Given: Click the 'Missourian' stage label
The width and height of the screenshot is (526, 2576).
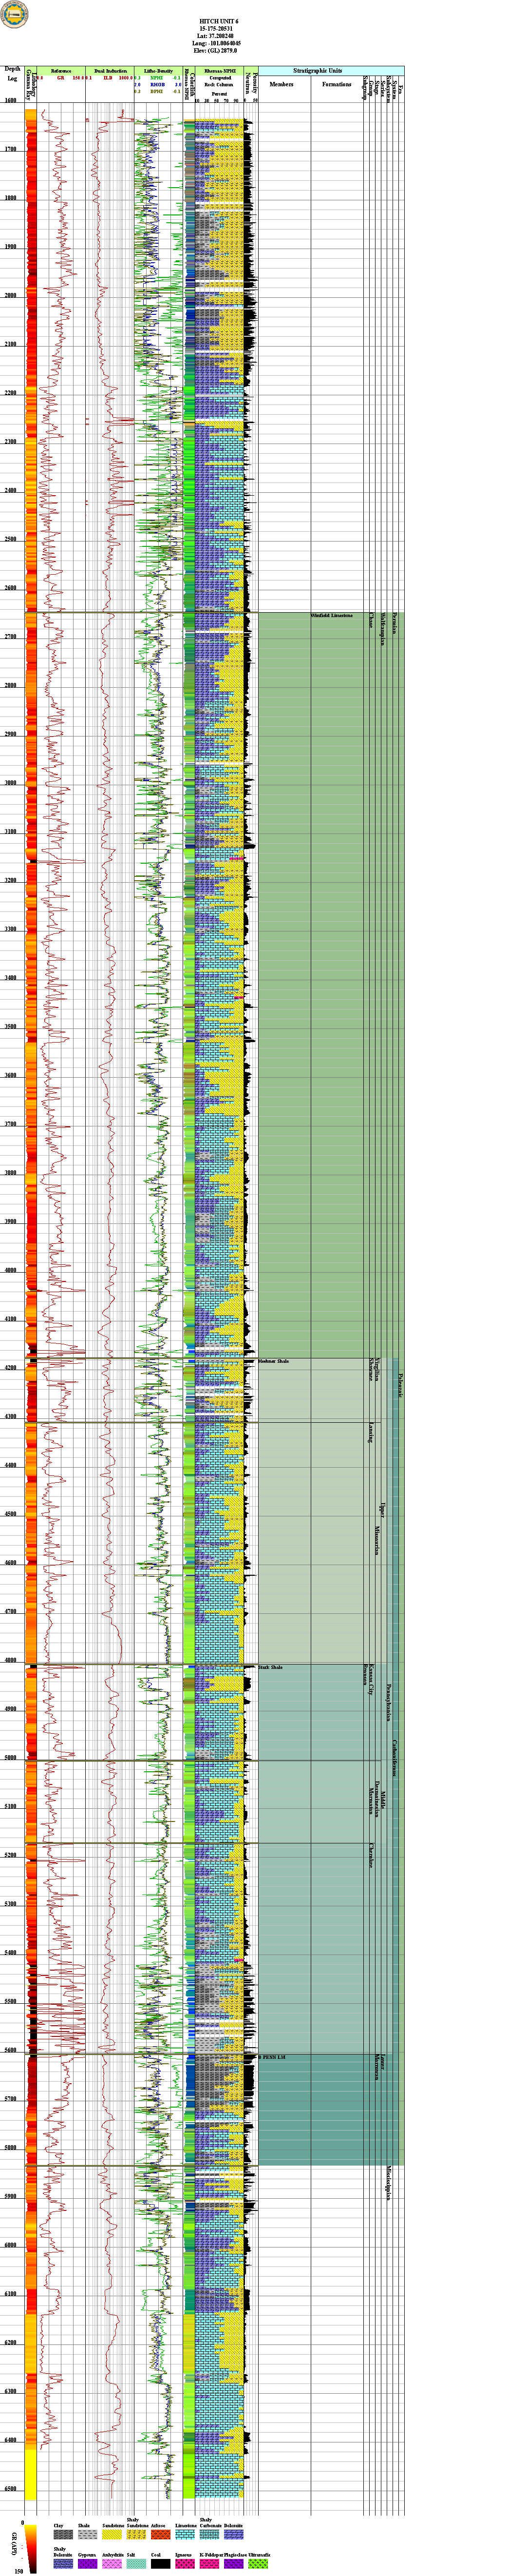Looking at the screenshot, I should [377, 1540].
